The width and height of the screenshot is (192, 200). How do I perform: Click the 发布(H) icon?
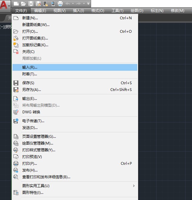[x=16, y=170]
